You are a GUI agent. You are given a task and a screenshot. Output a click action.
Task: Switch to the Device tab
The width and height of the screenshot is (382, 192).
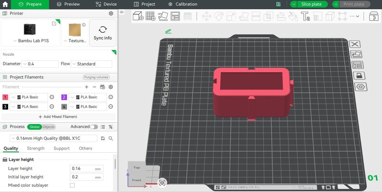[106, 4]
